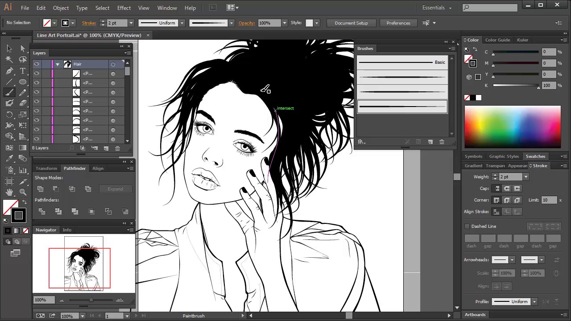
Task: Select the Round Join corner option
Action: pyautogui.click(x=507, y=200)
